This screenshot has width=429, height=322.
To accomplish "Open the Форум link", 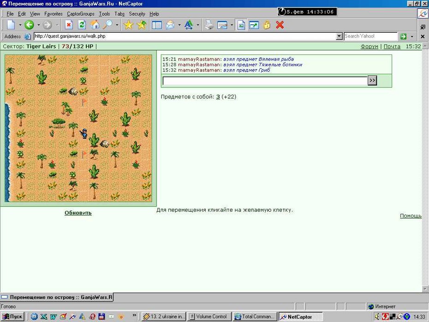I will point(369,46).
